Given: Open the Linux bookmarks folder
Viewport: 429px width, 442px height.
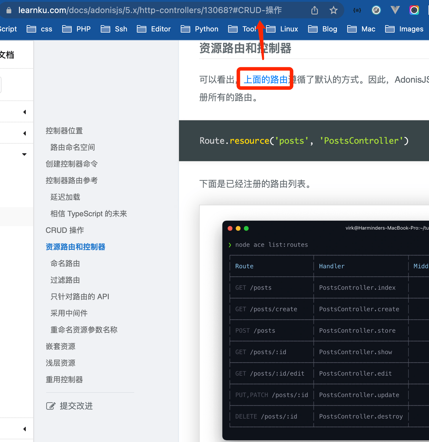Looking at the screenshot, I should click(x=282, y=29).
